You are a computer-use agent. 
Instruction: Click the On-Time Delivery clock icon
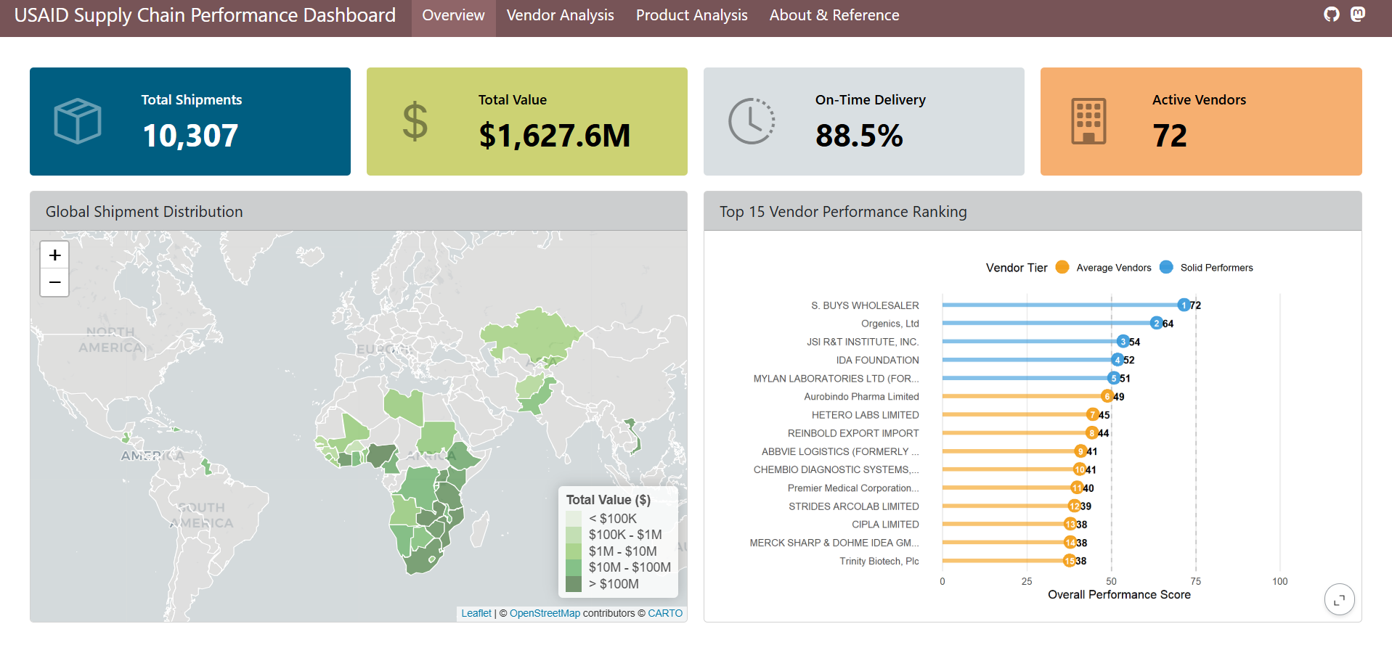click(x=752, y=121)
